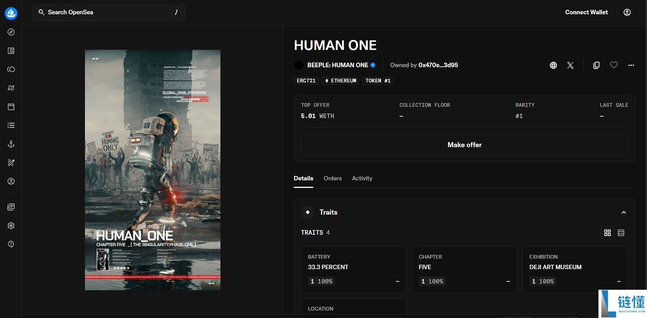
Task: Open the Support help icon in the sidebar
Action: (11, 244)
